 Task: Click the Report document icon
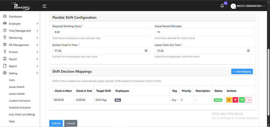point(5,66)
